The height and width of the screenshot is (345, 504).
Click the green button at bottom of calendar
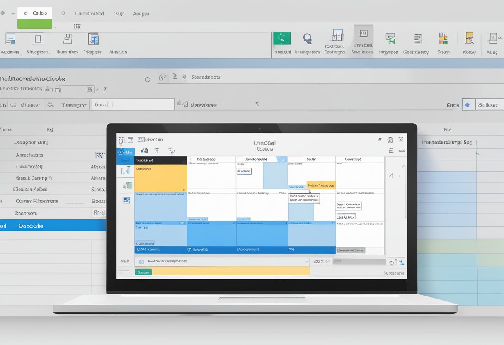(x=143, y=272)
